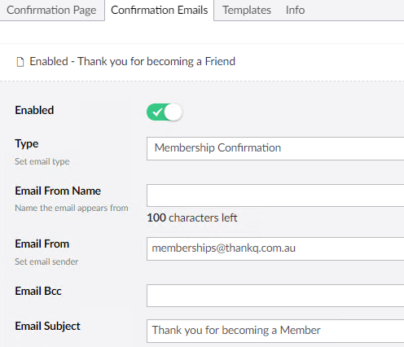
Task: Click the Email From Name label
Action: [58, 191]
